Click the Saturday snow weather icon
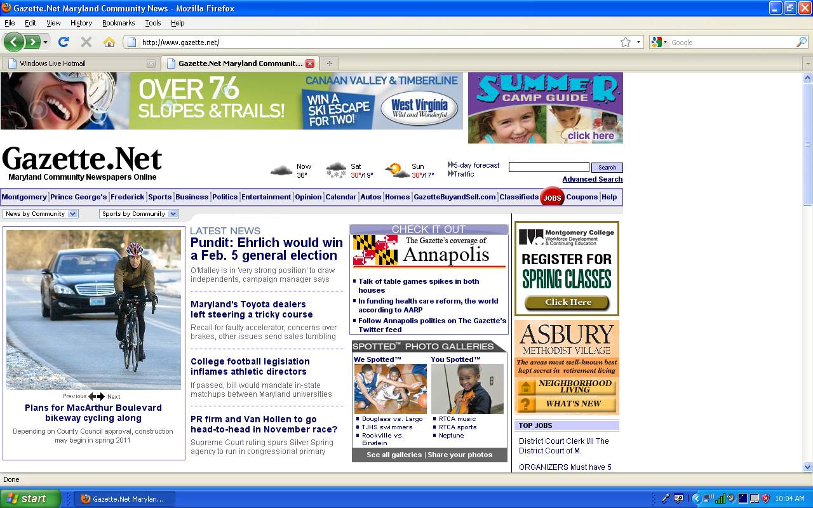Screen dimensions: 813x508 [x=336, y=171]
